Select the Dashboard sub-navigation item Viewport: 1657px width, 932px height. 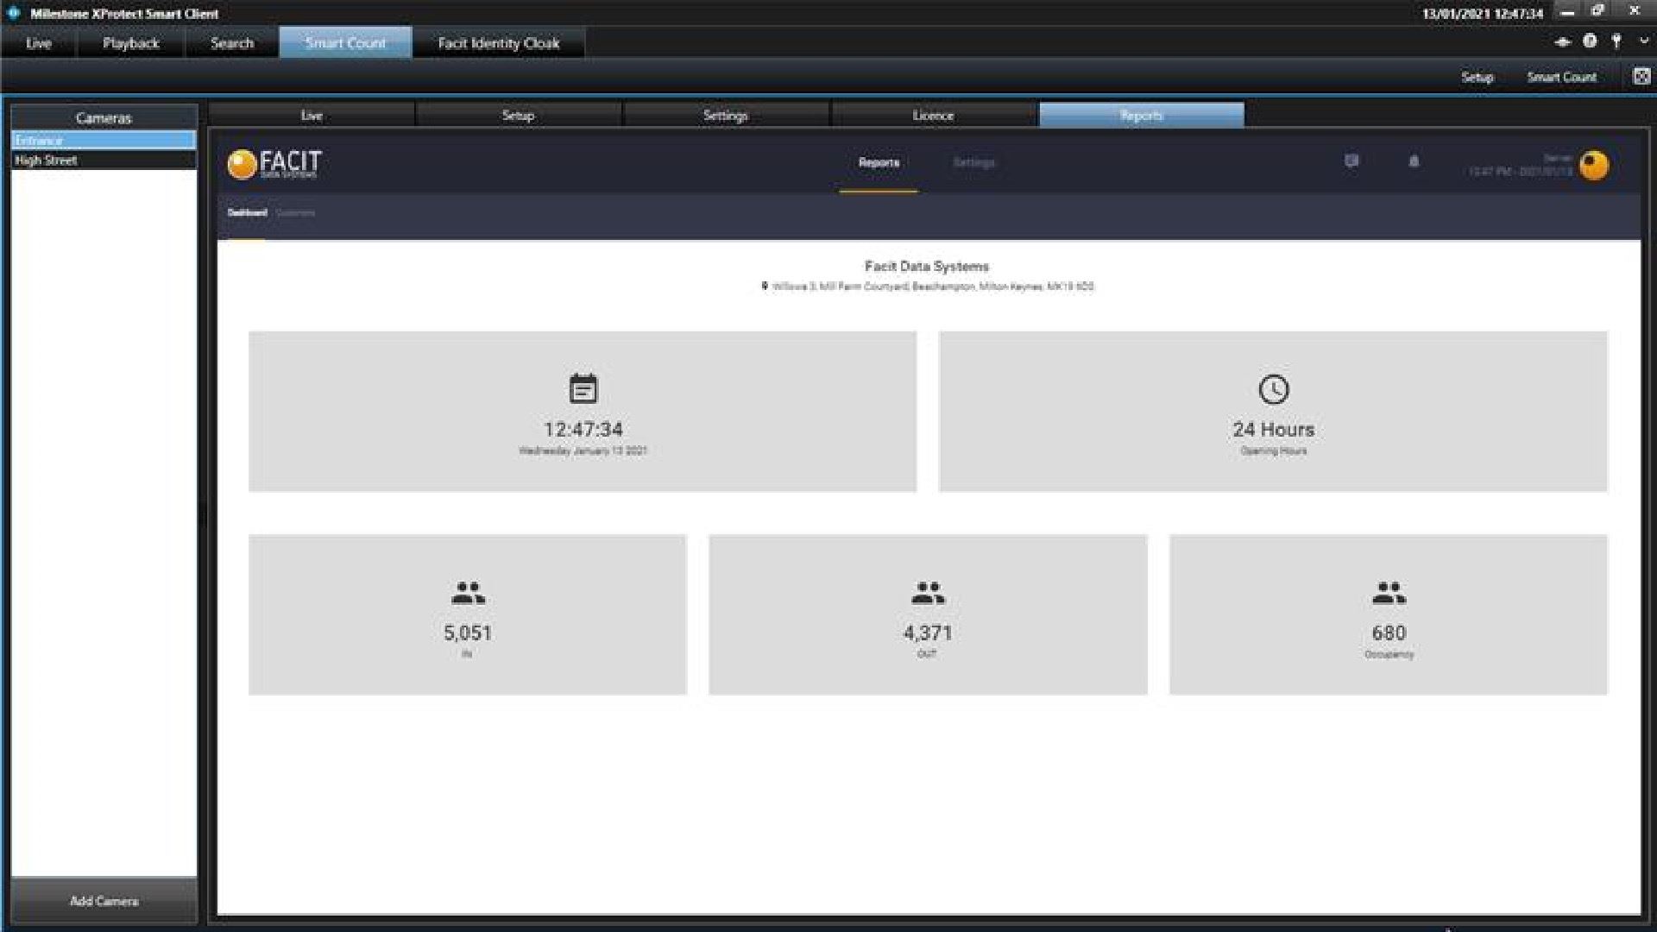click(x=247, y=212)
